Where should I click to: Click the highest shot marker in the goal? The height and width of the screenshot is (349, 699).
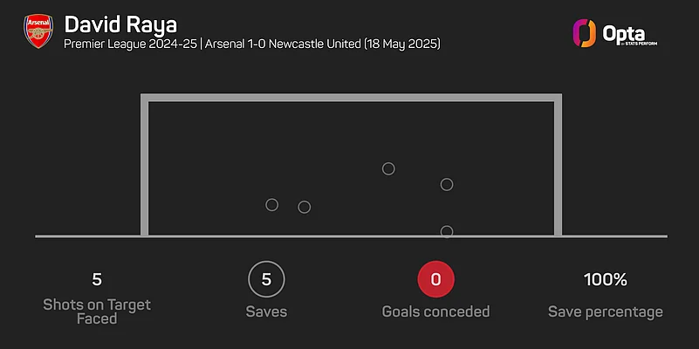point(389,168)
